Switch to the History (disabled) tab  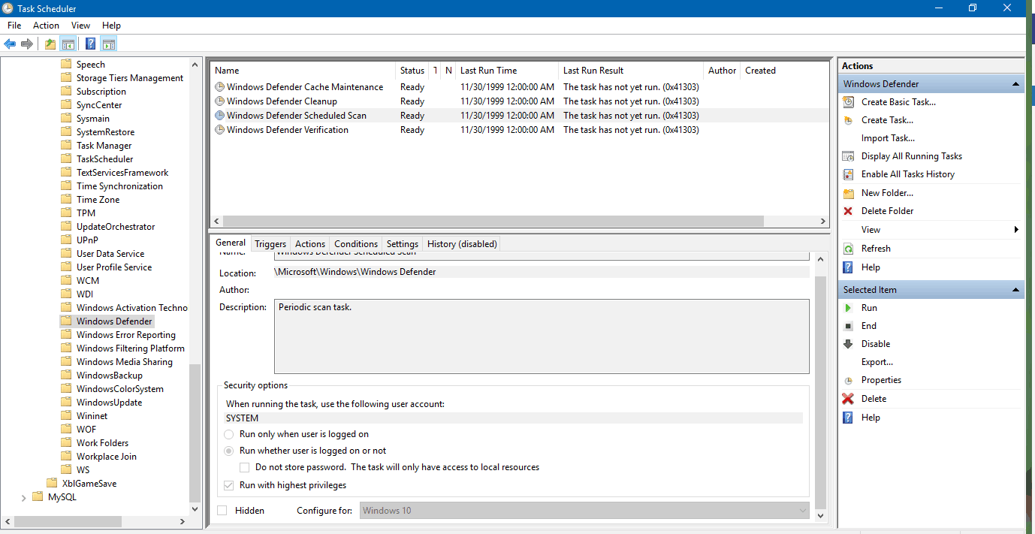tap(462, 244)
